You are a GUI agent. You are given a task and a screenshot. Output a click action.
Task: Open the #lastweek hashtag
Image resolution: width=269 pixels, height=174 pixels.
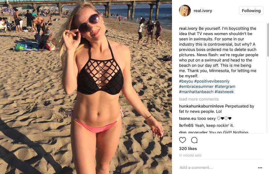[224, 92]
